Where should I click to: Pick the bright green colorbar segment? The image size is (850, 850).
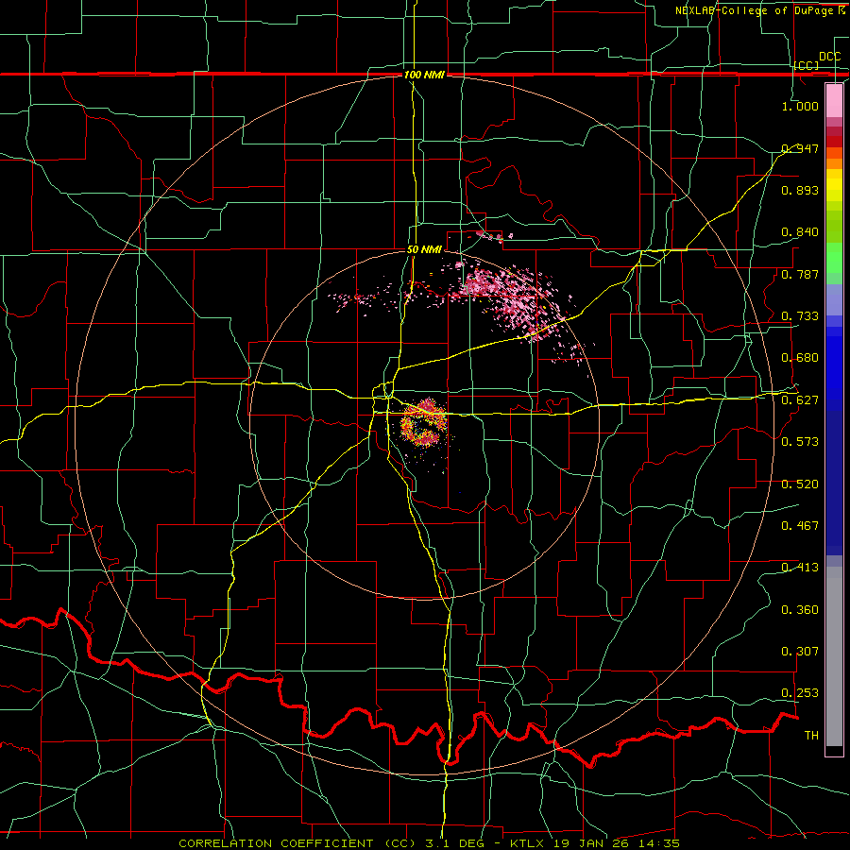(834, 258)
